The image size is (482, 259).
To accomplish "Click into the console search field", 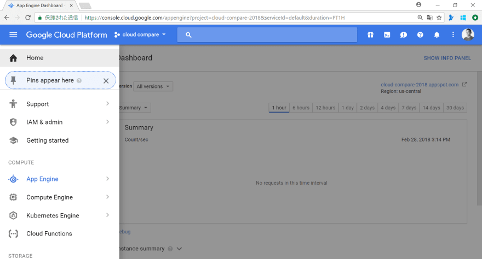I will pyautogui.click(x=267, y=34).
